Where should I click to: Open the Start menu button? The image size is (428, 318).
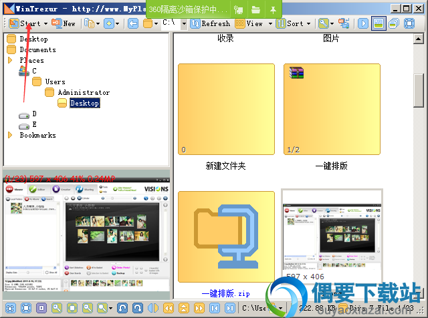[25, 23]
